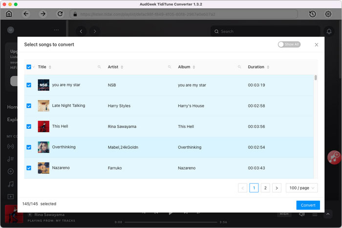342x228 pixels.
Task: Click artist Rina Sawayama in the list
Action: click(x=122, y=126)
